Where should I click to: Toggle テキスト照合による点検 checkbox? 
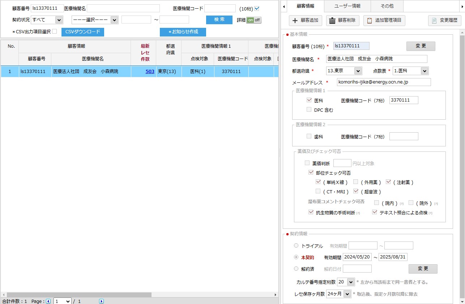(375, 212)
